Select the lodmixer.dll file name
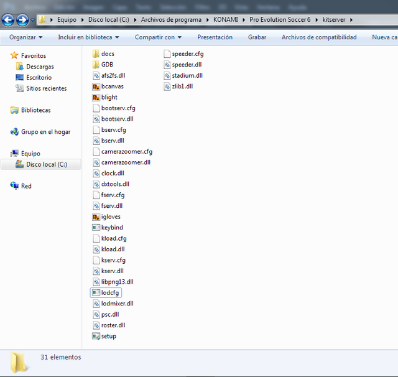 click(118, 304)
